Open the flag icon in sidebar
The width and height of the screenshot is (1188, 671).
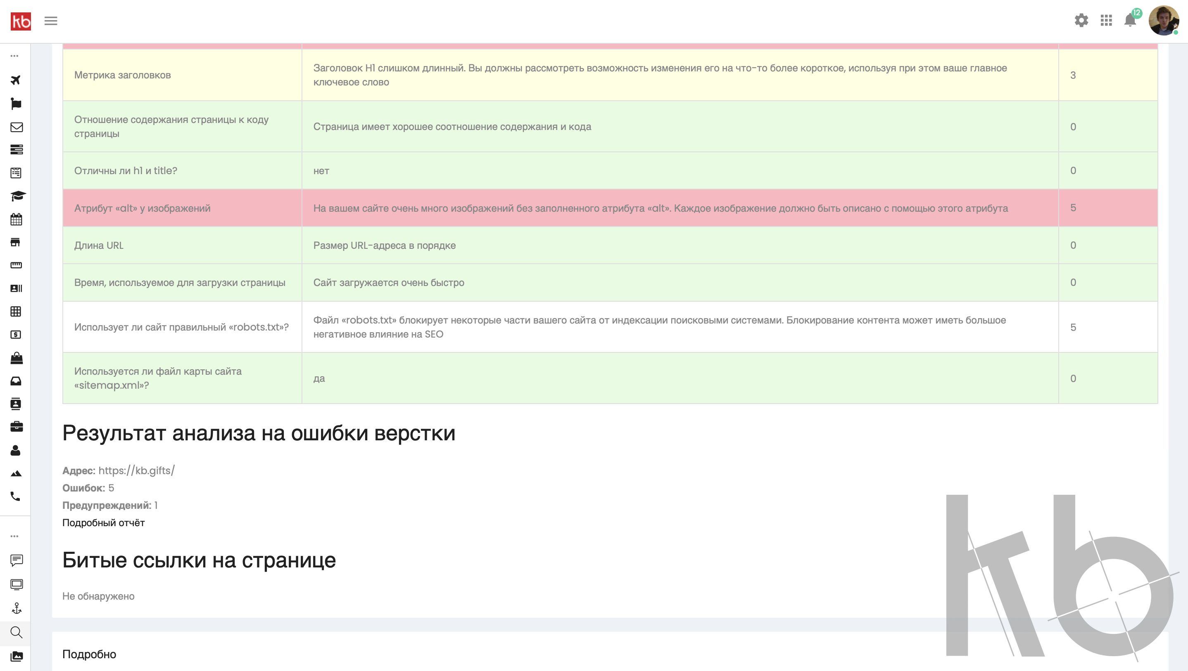tap(16, 104)
